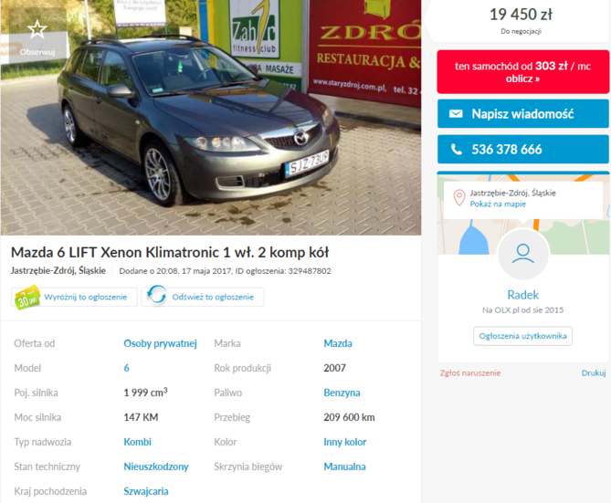Click the green 30 dni promotion badge
611x503 pixels.
26,298
